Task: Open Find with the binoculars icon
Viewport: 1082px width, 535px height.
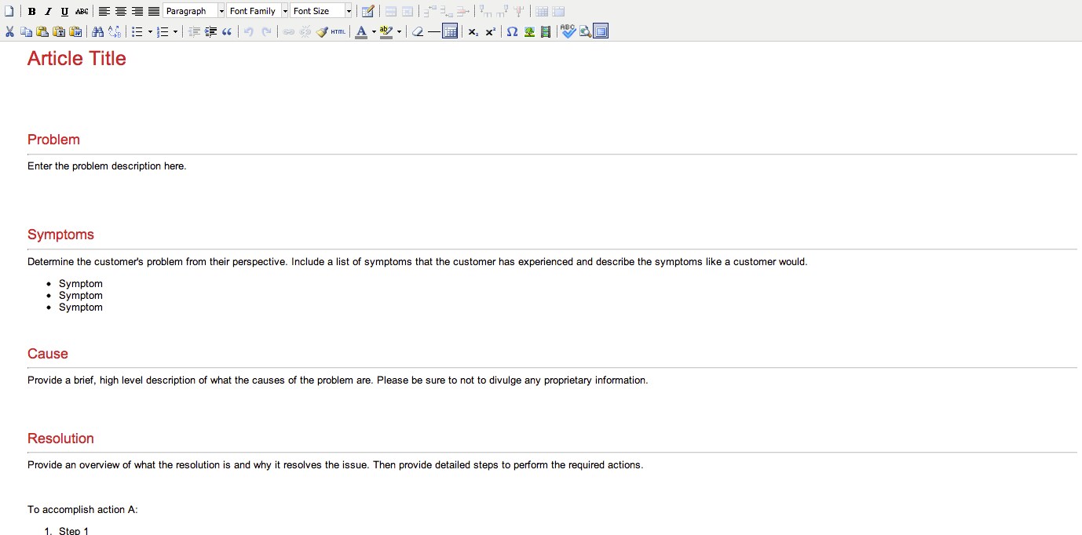Action: point(97,31)
